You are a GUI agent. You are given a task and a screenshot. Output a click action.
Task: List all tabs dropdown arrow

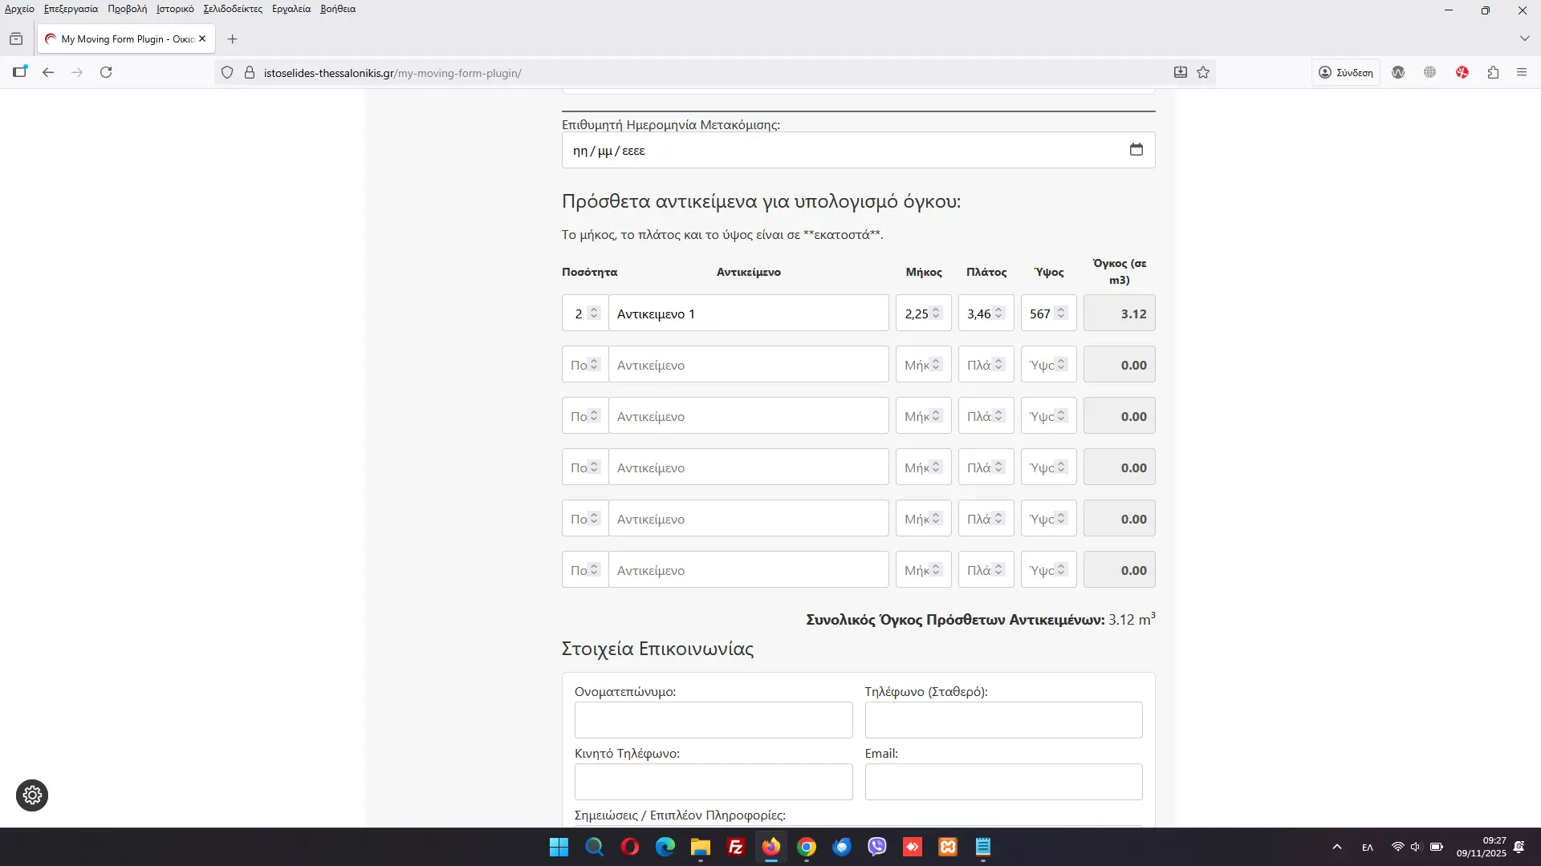(1524, 38)
